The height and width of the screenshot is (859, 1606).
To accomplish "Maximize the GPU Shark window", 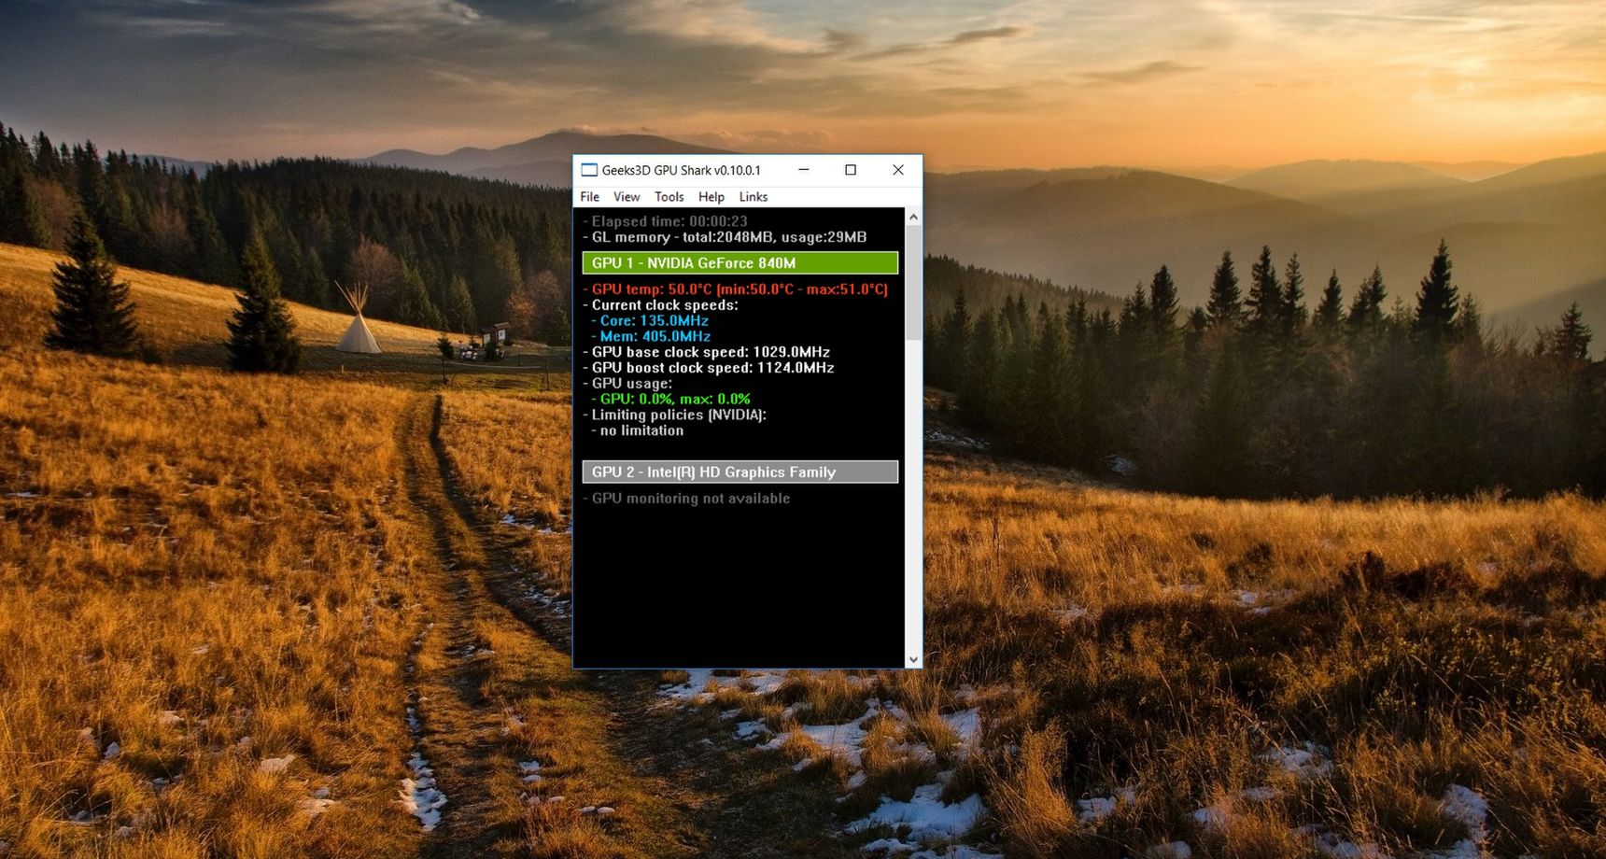I will point(851,170).
